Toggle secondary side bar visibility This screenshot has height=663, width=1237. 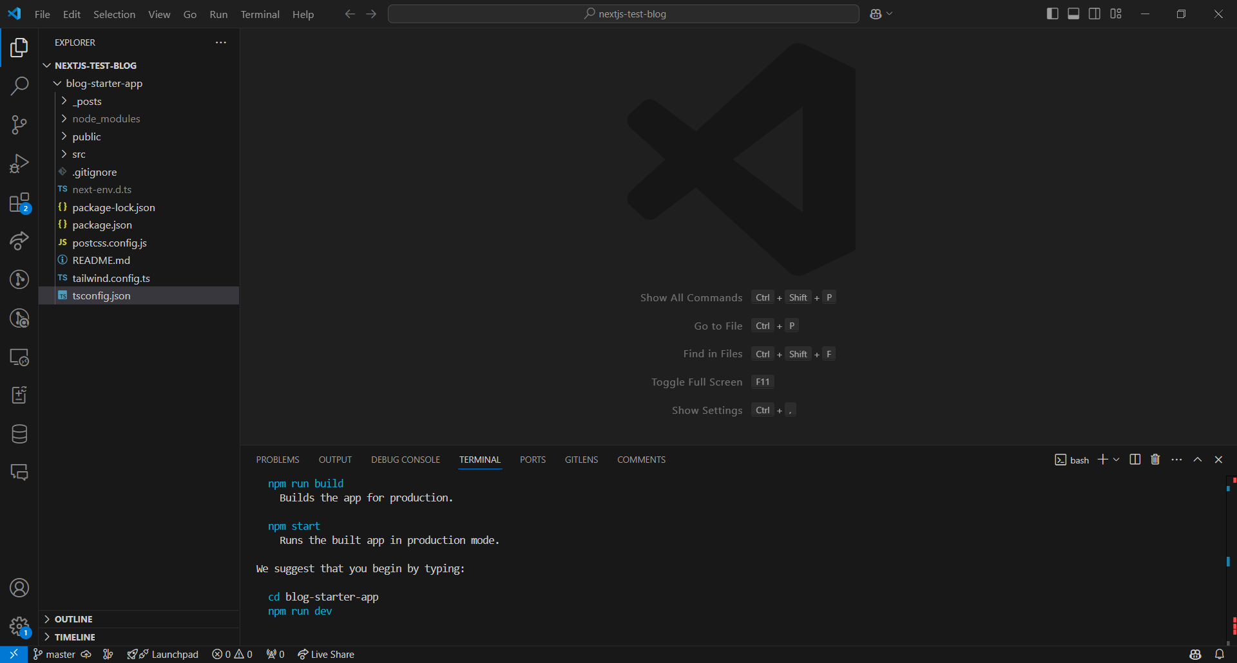pos(1095,14)
